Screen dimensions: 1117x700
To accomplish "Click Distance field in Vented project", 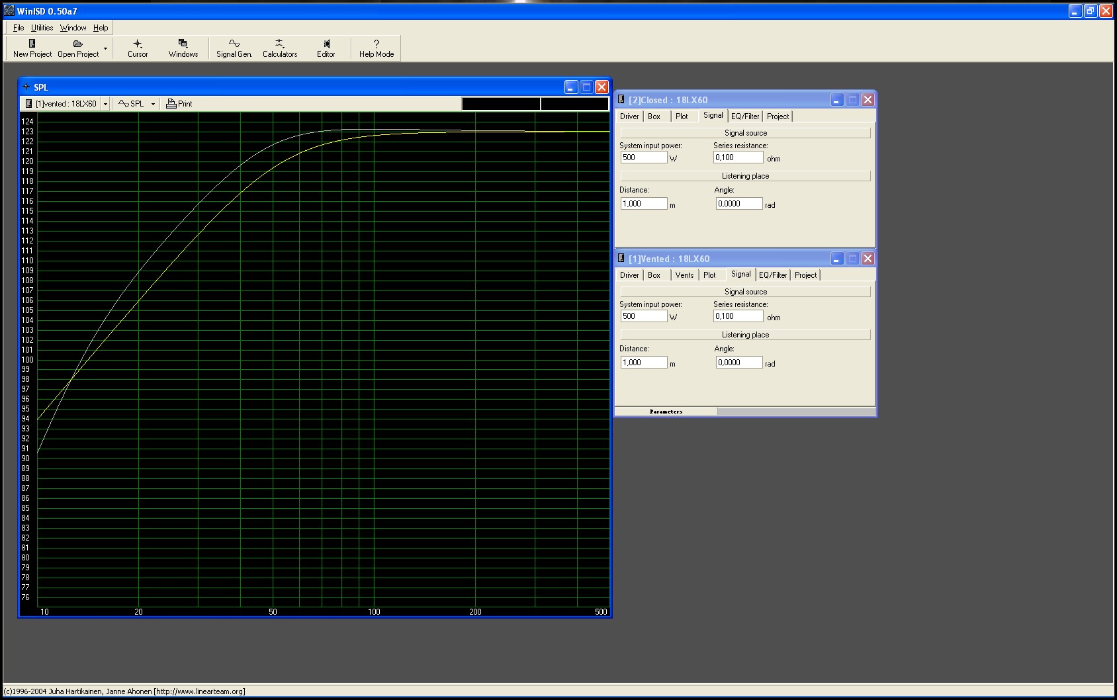I will (x=644, y=363).
